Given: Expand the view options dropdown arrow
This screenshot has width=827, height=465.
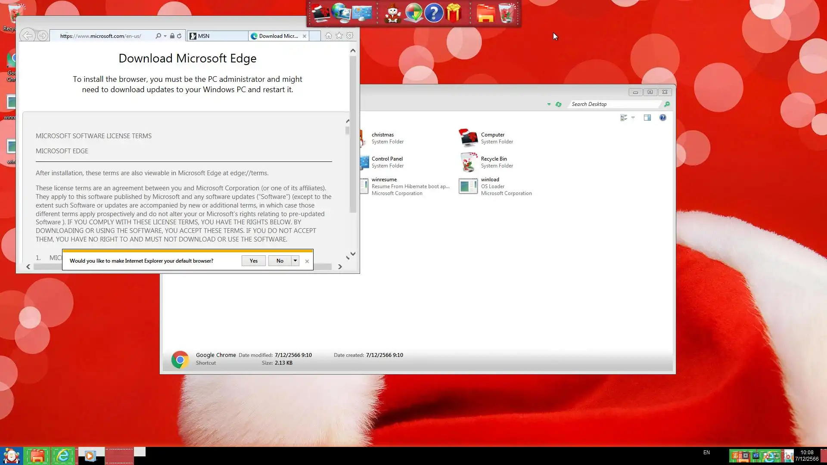Looking at the screenshot, I should tap(633, 118).
